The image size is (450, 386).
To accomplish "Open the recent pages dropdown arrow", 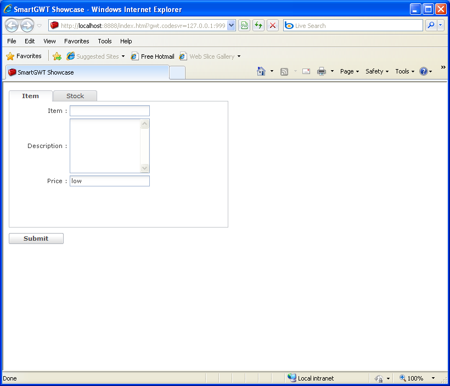I will pyautogui.click(x=40, y=26).
